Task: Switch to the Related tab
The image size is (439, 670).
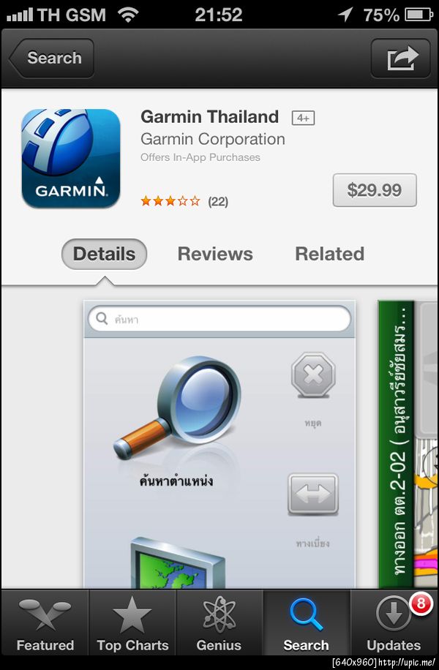Action: coord(329,254)
